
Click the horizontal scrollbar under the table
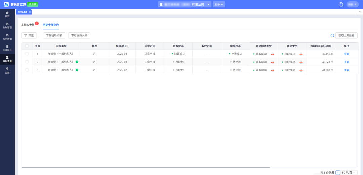146,167
